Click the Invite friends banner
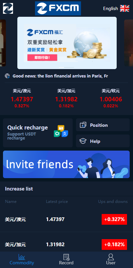 click(x=66, y=164)
